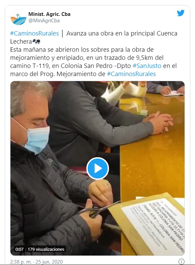Viewport: 195px width, 265px height.
Task: Open the Minist. Agric. Cba profile avatar
Action: pyautogui.click(x=18, y=17)
